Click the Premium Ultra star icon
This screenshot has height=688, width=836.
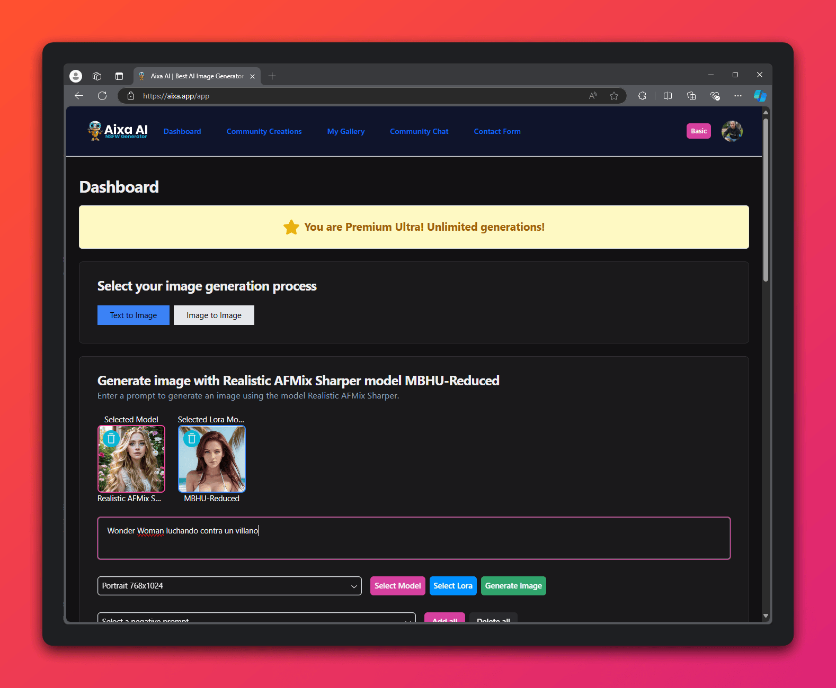[x=291, y=227]
